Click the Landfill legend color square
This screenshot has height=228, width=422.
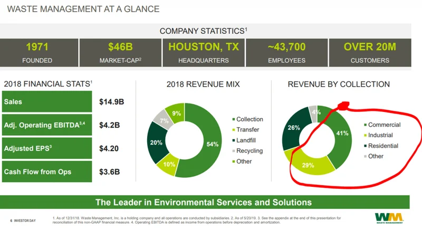pyautogui.click(x=232, y=140)
